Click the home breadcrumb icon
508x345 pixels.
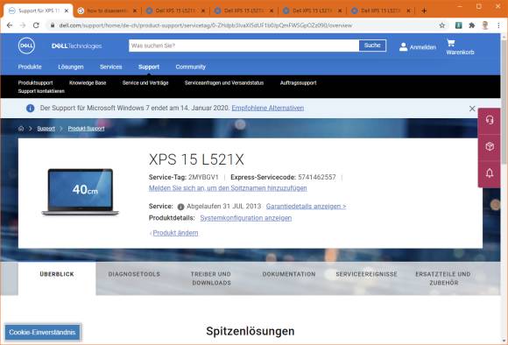[21, 129]
